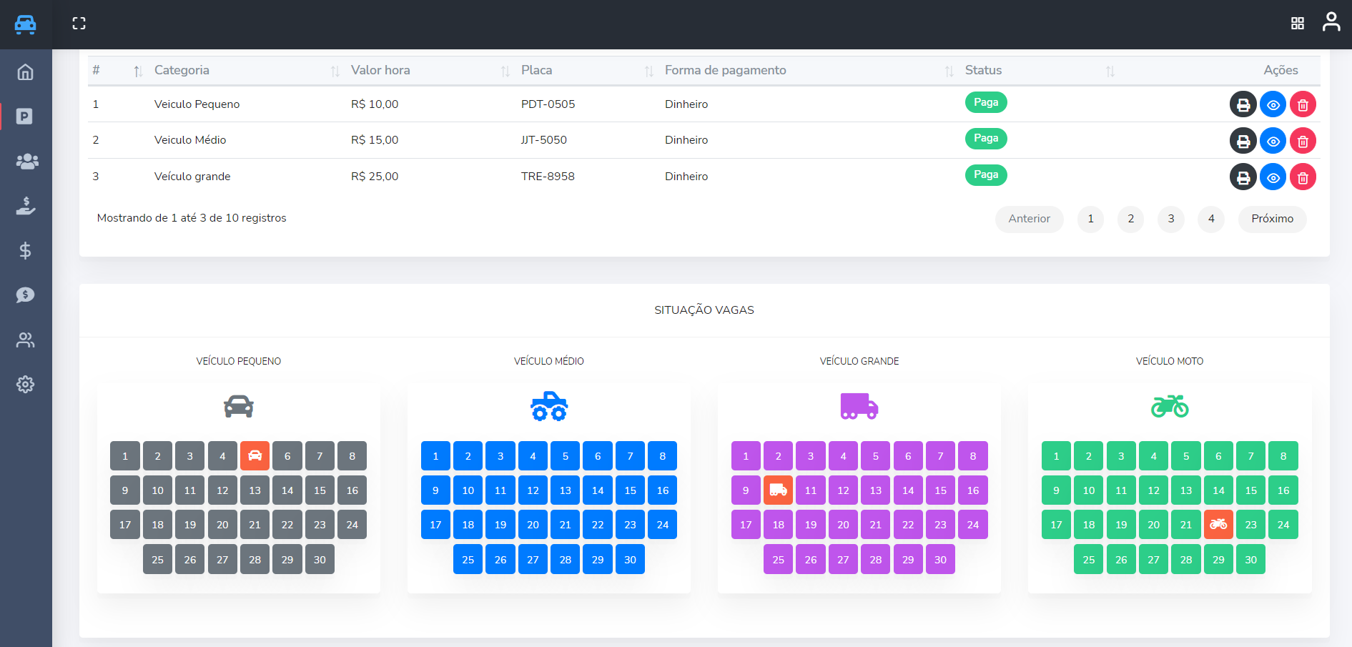
Task: Open the user profile menu at top right
Action: tap(1332, 22)
